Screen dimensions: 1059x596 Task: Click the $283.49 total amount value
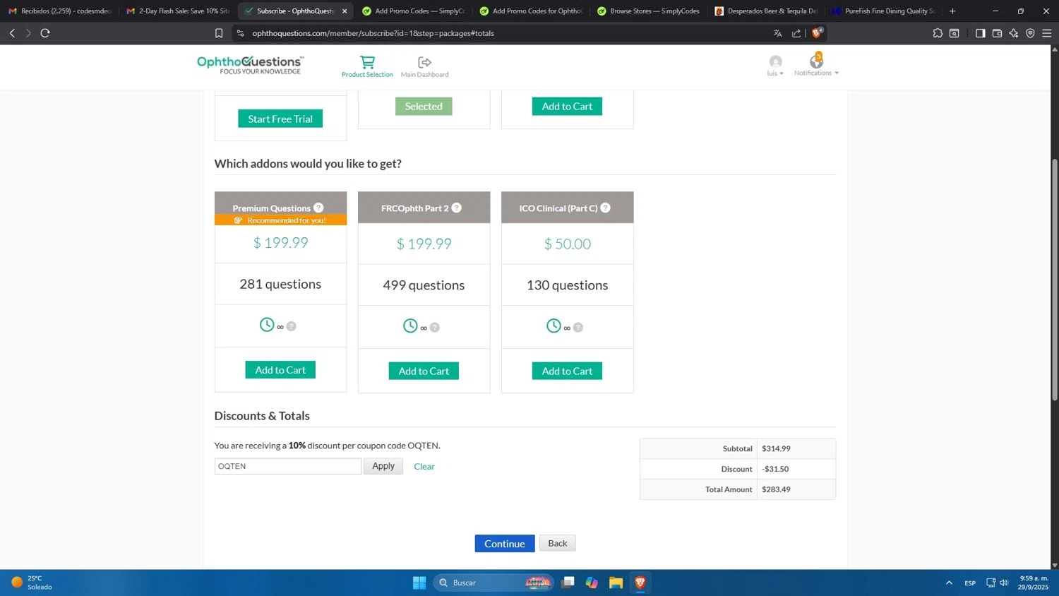(x=776, y=489)
